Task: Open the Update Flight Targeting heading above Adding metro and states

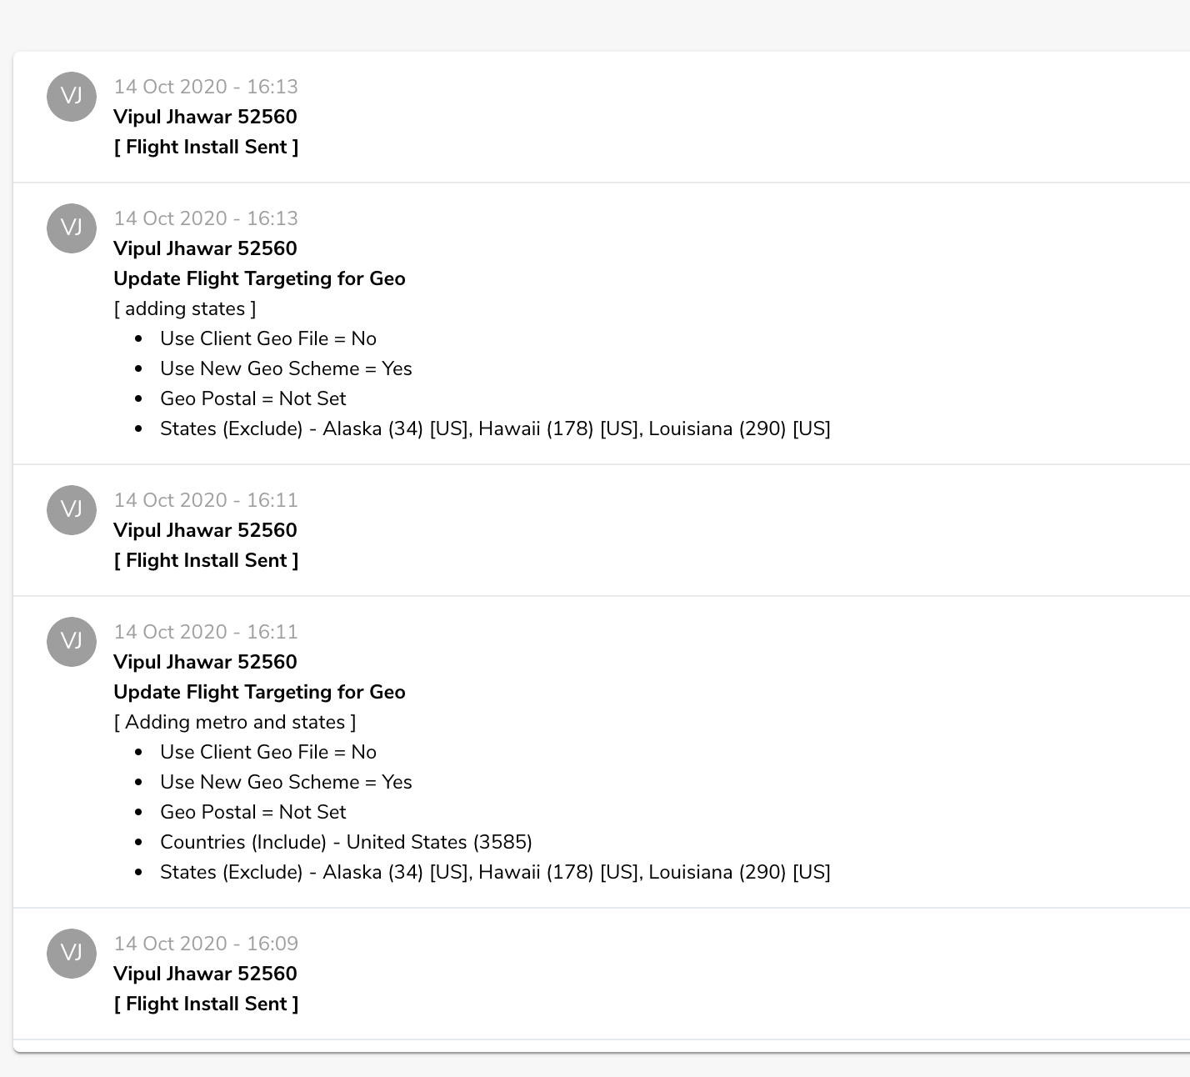Action: click(x=259, y=692)
